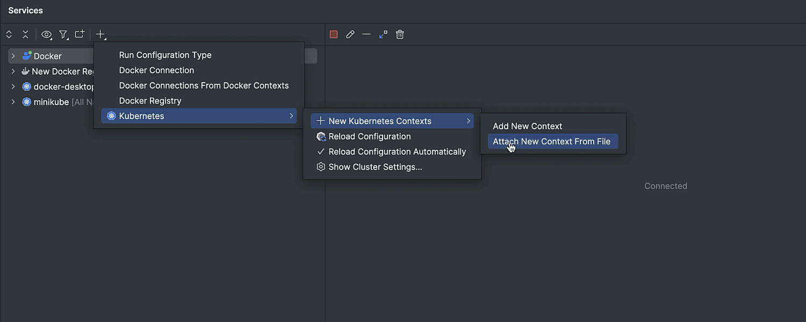Expand the Docker tree node

point(13,56)
